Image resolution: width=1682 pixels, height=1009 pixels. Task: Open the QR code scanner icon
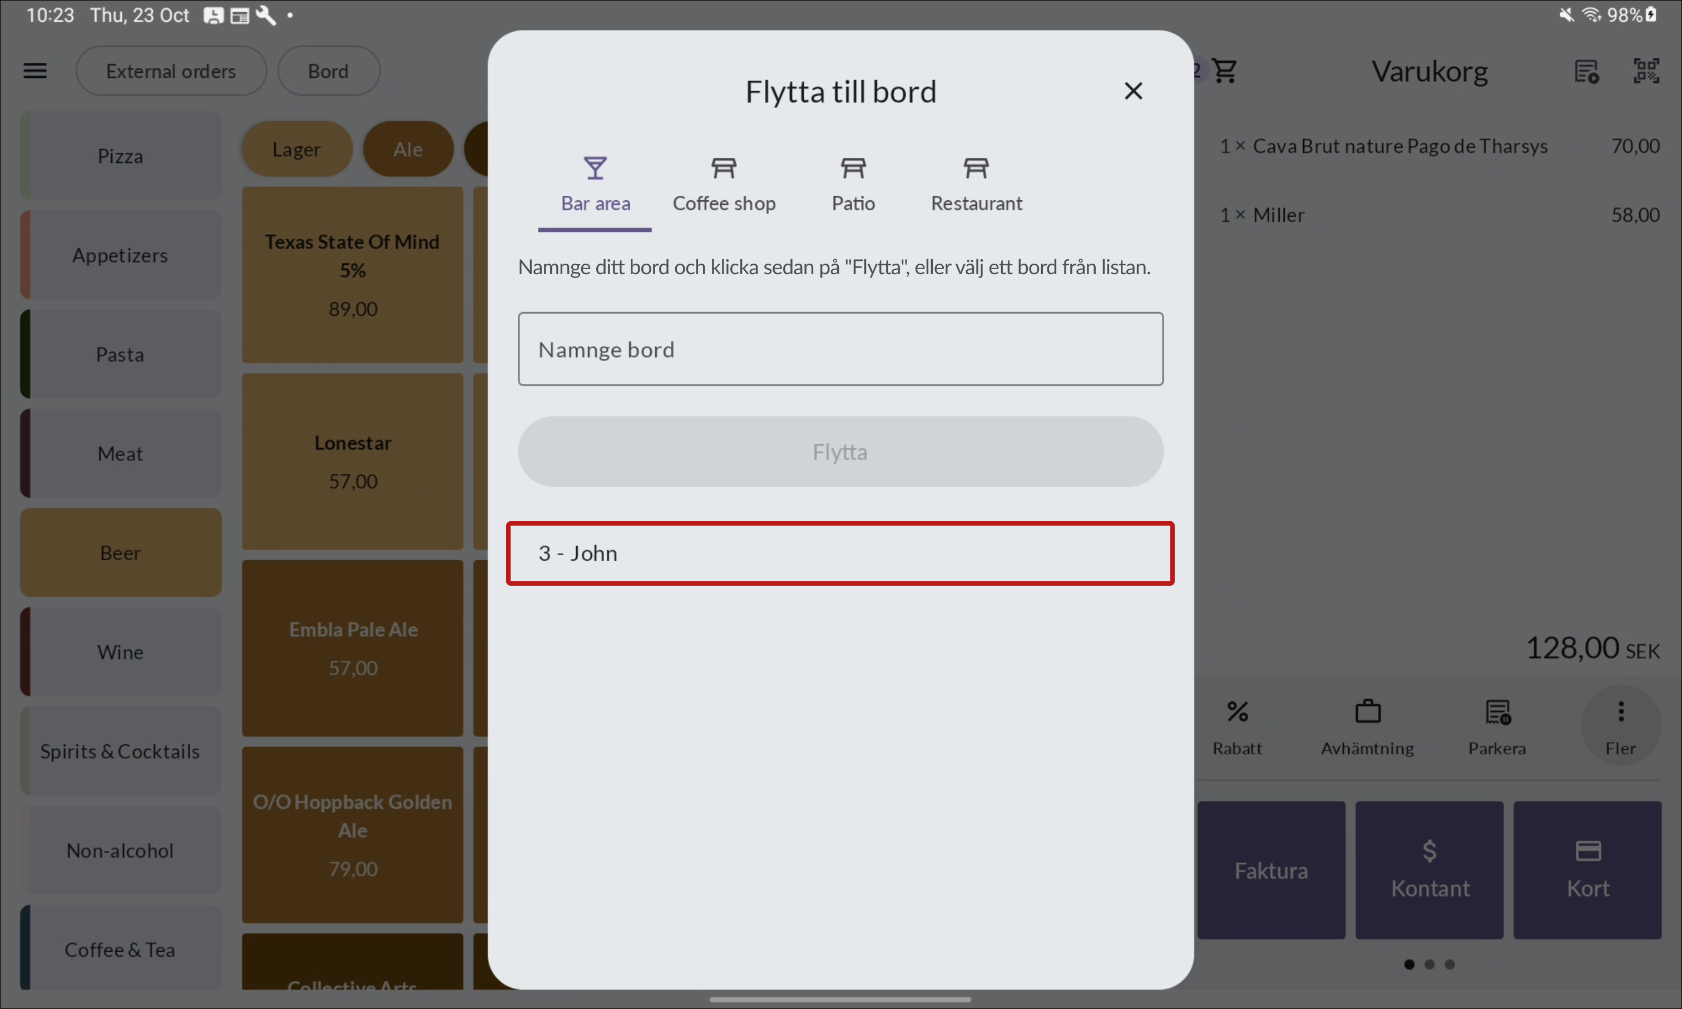1645,71
